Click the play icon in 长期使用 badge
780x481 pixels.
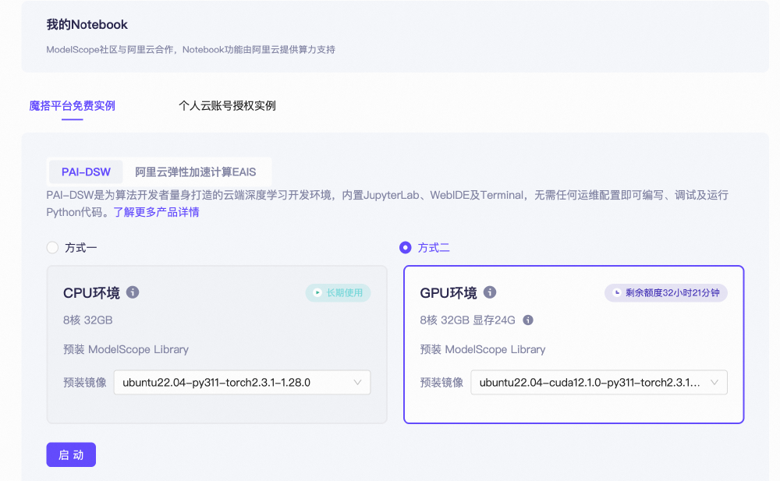pyautogui.click(x=316, y=292)
